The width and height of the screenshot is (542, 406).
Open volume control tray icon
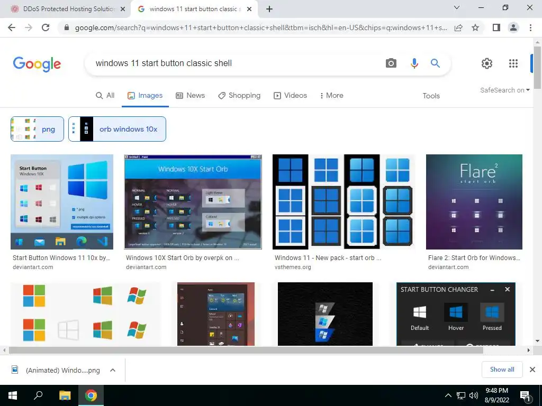click(474, 395)
